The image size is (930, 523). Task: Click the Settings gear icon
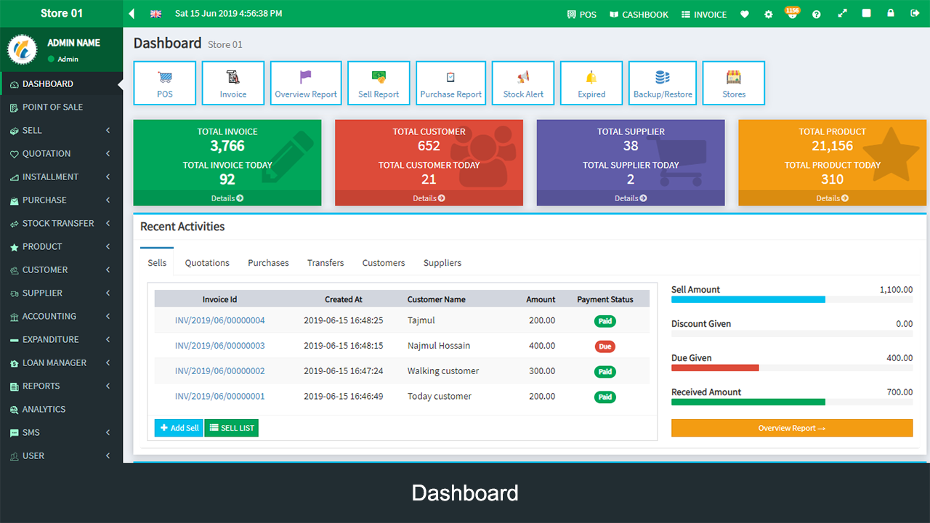tap(768, 14)
